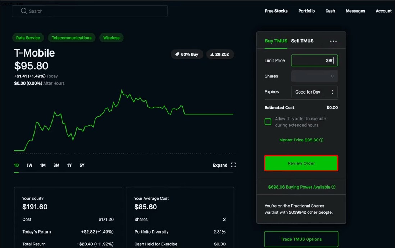Click the Portfolio Diversity 2.31% value
This screenshot has height=248, width=395.
click(219, 231)
